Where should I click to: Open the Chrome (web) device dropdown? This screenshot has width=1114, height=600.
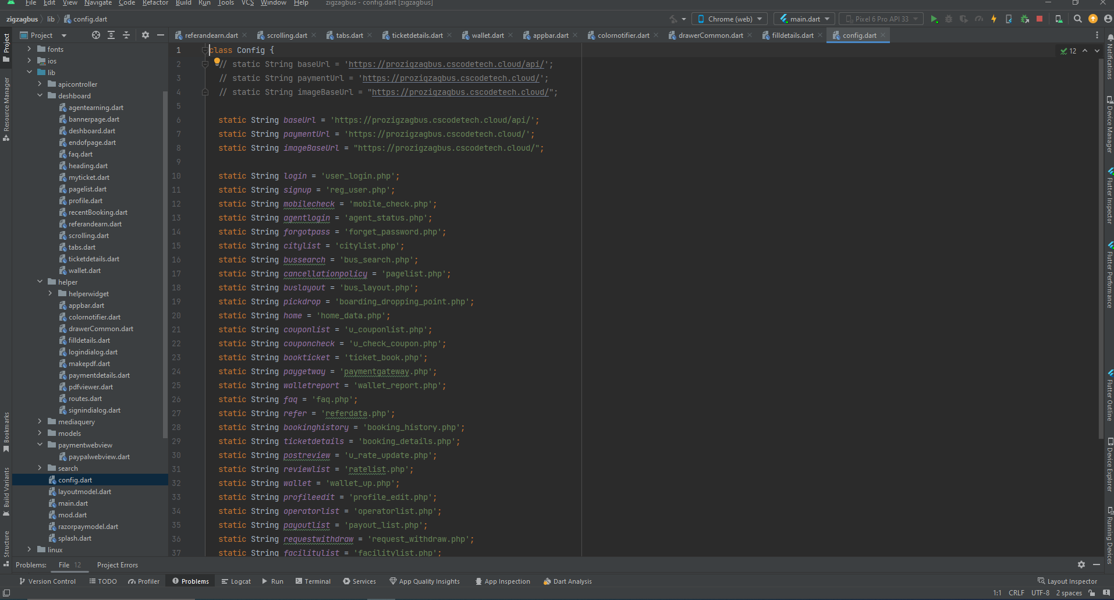(730, 19)
